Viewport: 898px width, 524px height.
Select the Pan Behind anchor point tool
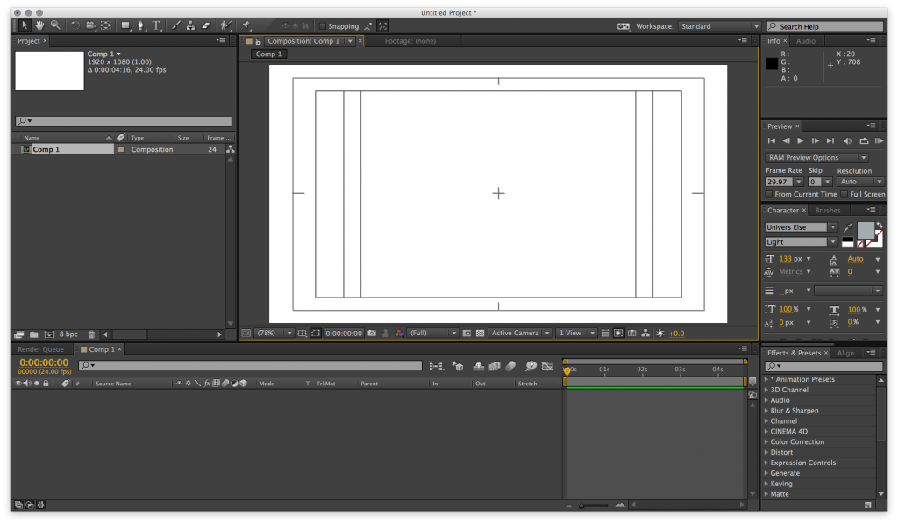click(106, 25)
